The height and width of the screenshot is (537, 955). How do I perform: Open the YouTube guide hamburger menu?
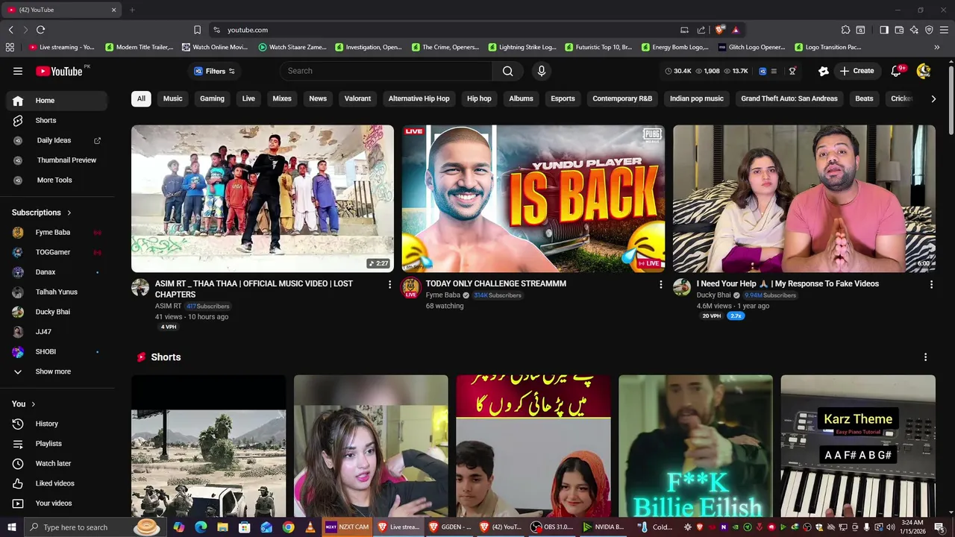18,71
